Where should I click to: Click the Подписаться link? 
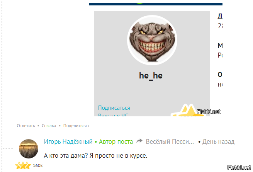point(114,108)
